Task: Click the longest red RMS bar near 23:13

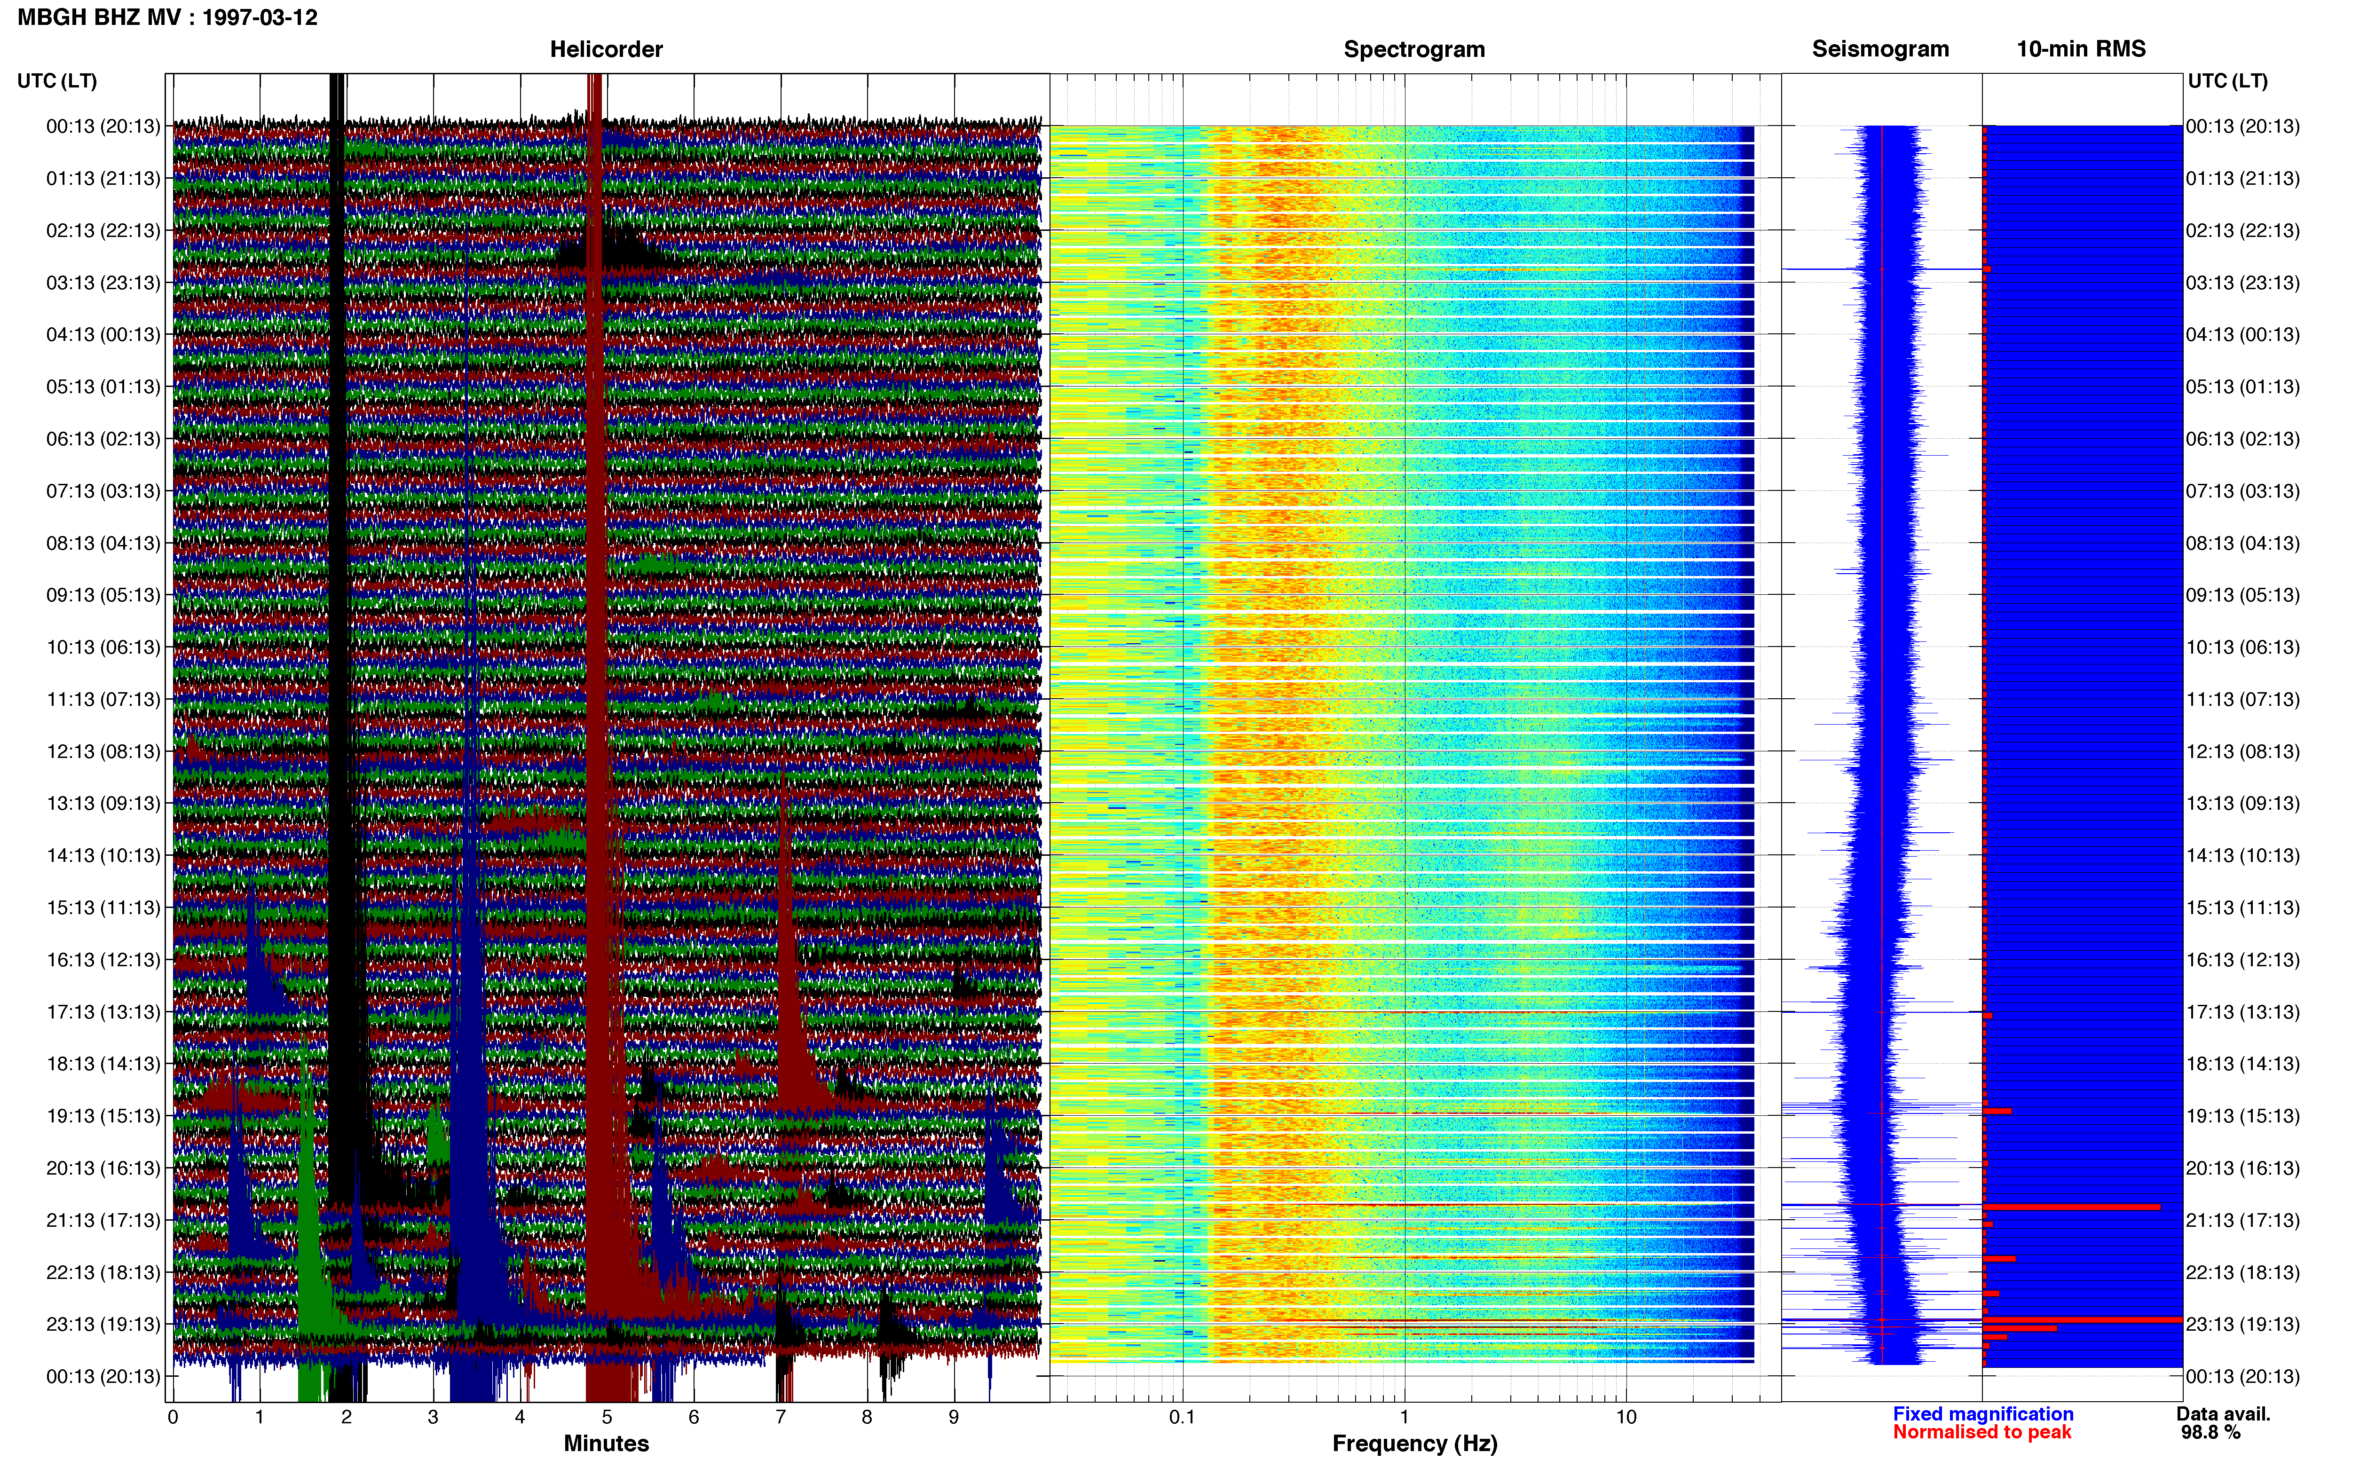Action: click(2083, 1320)
